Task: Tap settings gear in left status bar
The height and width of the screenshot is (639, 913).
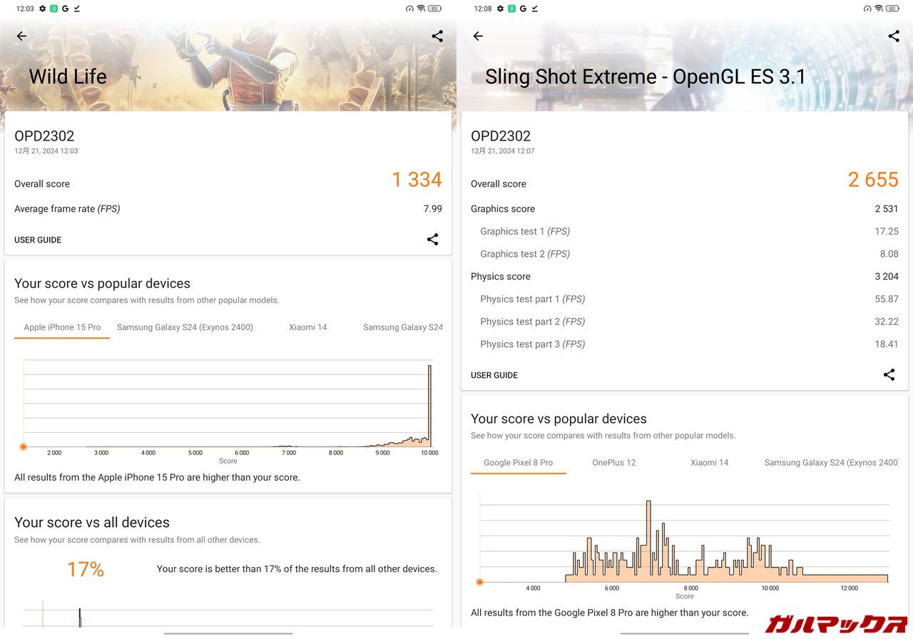Action: [x=43, y=9]
